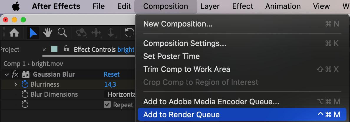The image size is (350, 122).
Task: Select the Dolly camera tool
Action: pos(111,33)
